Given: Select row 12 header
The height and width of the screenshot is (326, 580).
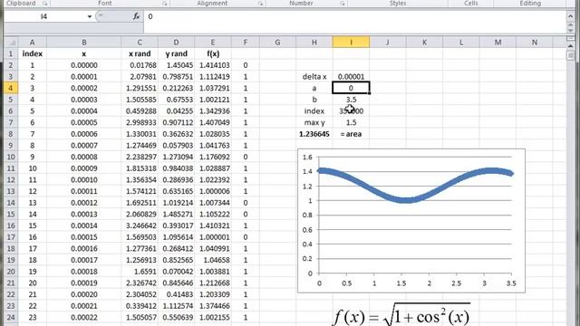Looking at the screenshot, I should pyautogui.click(x=11, y=179).
